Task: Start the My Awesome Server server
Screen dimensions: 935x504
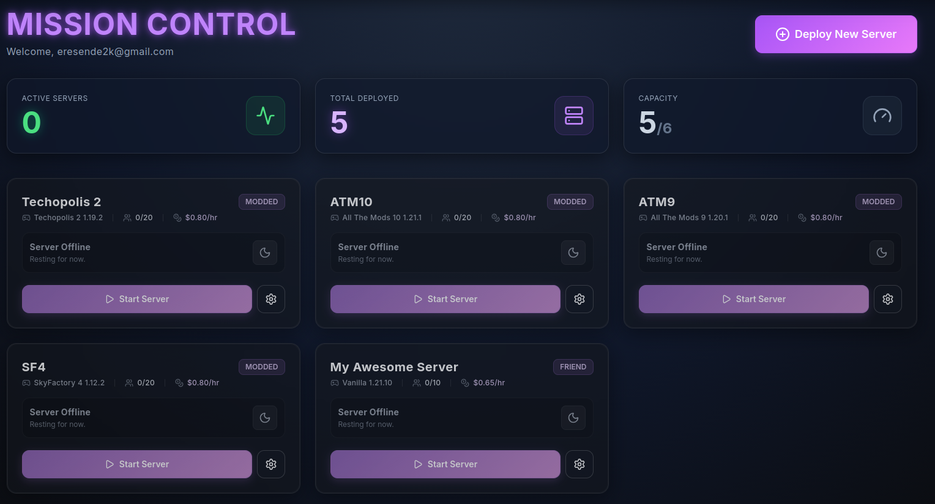Action: click(445, 464)
